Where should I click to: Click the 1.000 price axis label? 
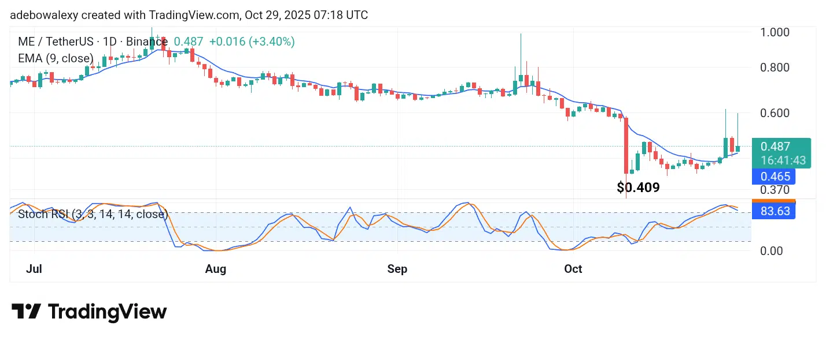tap(774, 32)
